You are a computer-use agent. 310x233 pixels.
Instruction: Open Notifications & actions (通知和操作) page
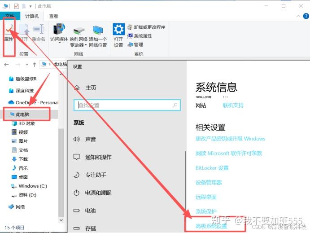[92, 157]
